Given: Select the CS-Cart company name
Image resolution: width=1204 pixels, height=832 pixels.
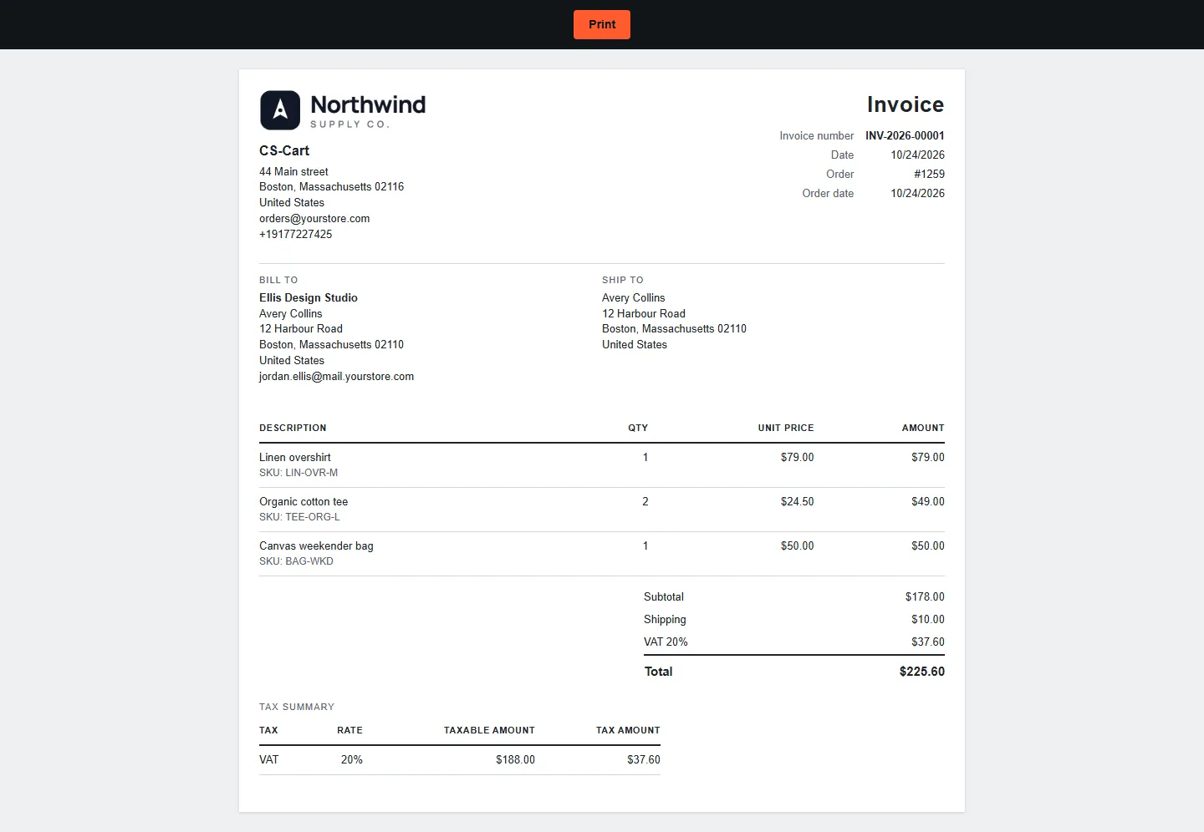Looking at the screenshot, I should pos(284,150).
